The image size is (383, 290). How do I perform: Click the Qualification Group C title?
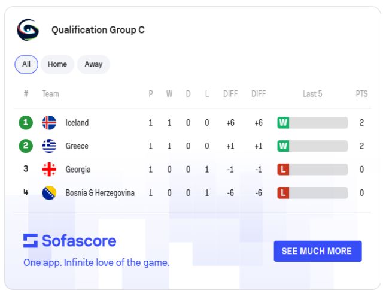point(98,30)
